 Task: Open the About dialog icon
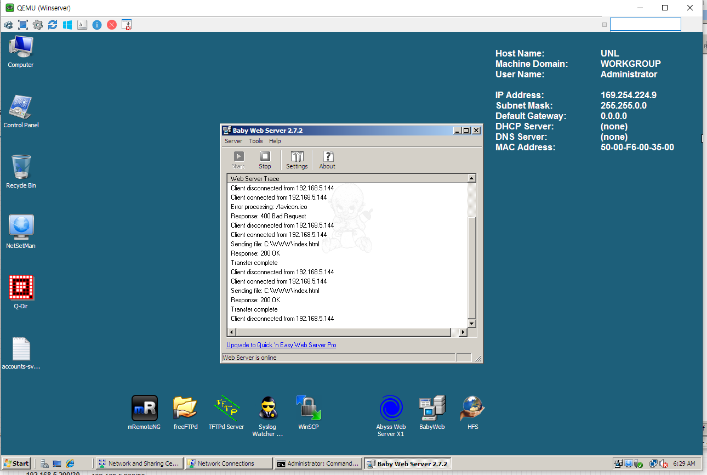[327, 160]
